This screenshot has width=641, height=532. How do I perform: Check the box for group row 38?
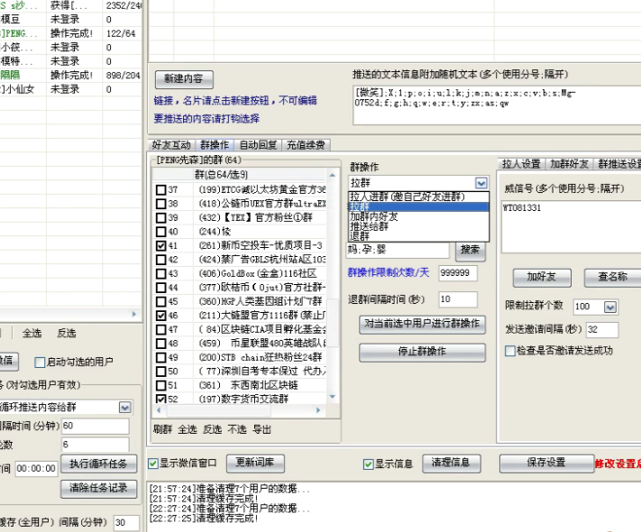coord(161,204)
